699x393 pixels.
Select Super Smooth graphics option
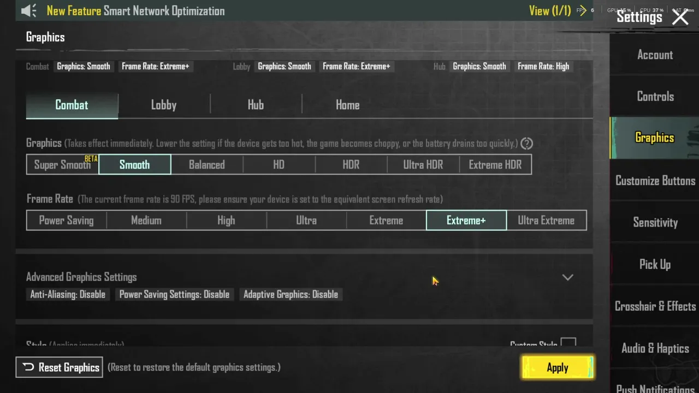click(x=63, y=165)
